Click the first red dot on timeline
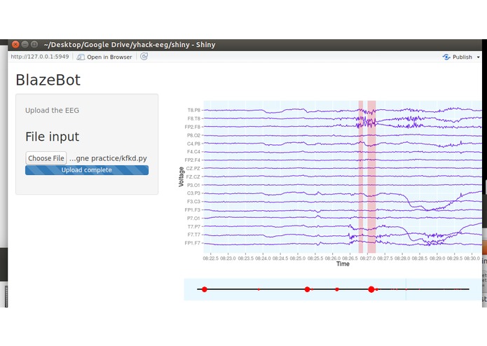Image resolution: width=487 pixels, height=346 pixels. [x=205, y=289]
